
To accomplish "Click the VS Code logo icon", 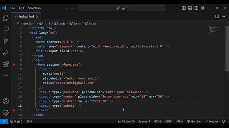I will tap(4, 8).
